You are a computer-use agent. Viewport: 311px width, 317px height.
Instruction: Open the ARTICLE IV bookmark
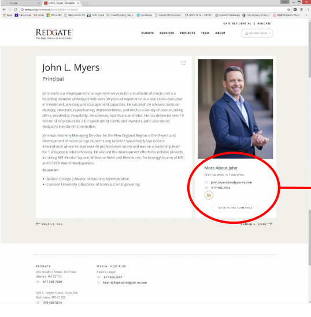pos(198,15)
